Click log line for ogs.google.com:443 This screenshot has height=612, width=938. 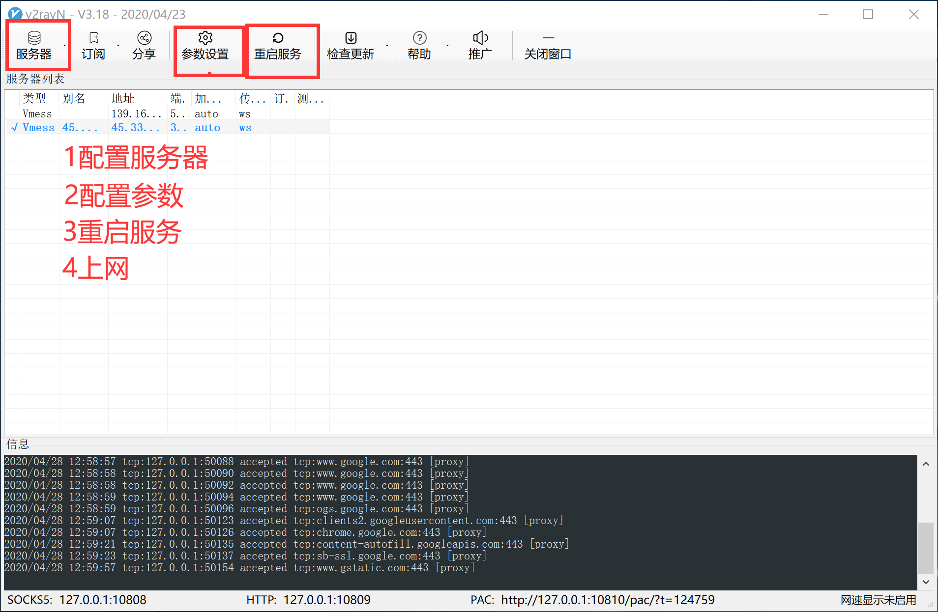[x=236, y=509]
